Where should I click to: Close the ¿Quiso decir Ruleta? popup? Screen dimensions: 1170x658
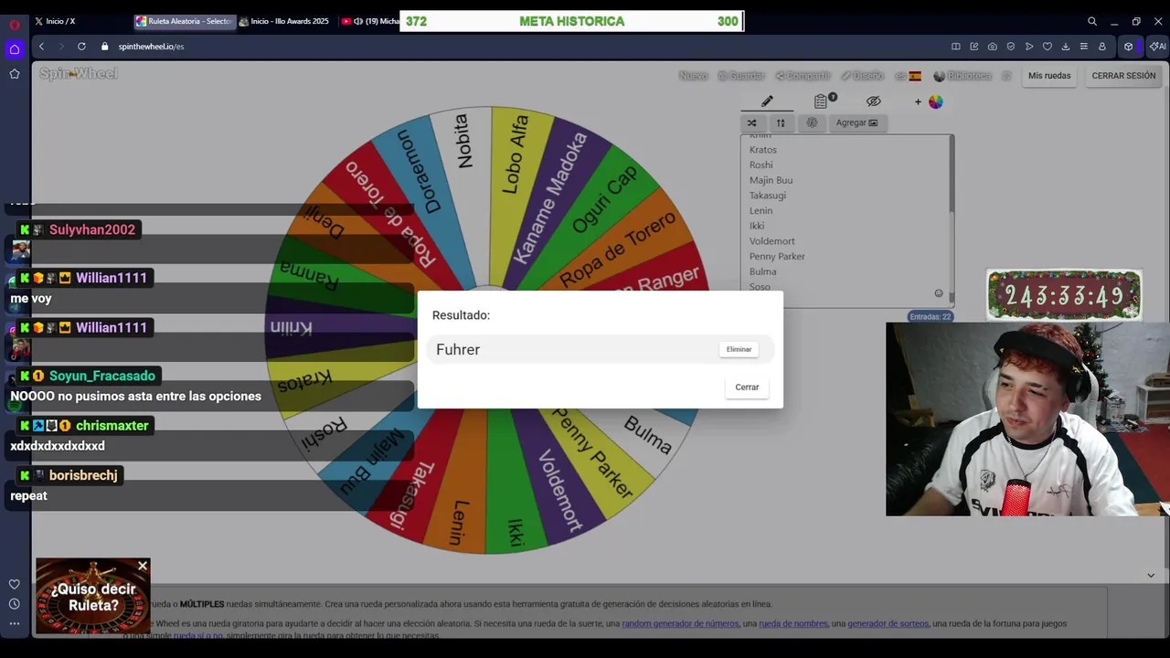143,567
